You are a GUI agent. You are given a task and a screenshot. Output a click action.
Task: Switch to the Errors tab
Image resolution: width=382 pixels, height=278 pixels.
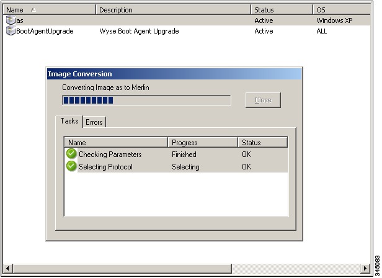[x=94, y=122]
